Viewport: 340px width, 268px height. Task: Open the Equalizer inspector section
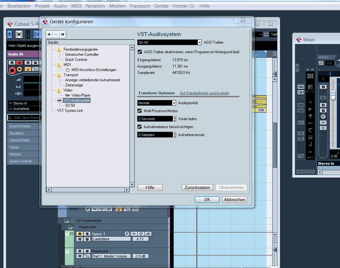23,133
